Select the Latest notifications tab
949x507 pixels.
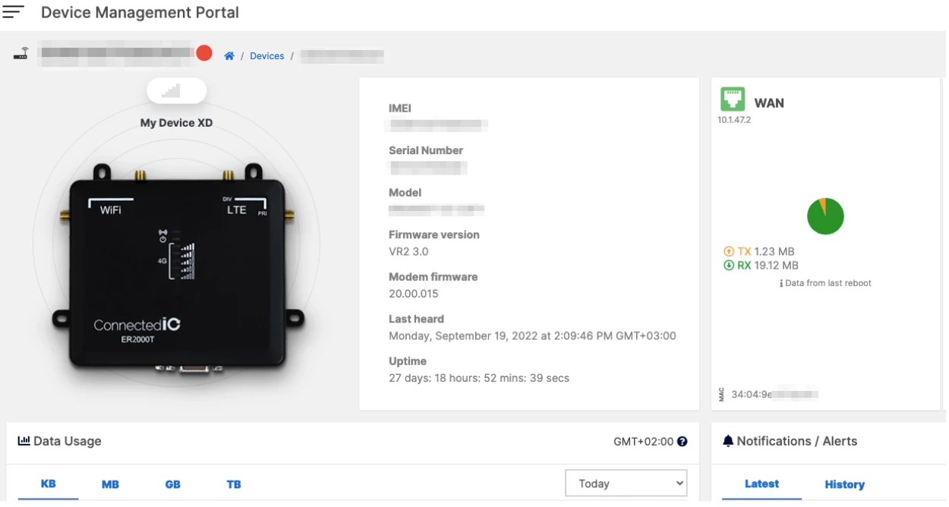[x=761, y=484]
